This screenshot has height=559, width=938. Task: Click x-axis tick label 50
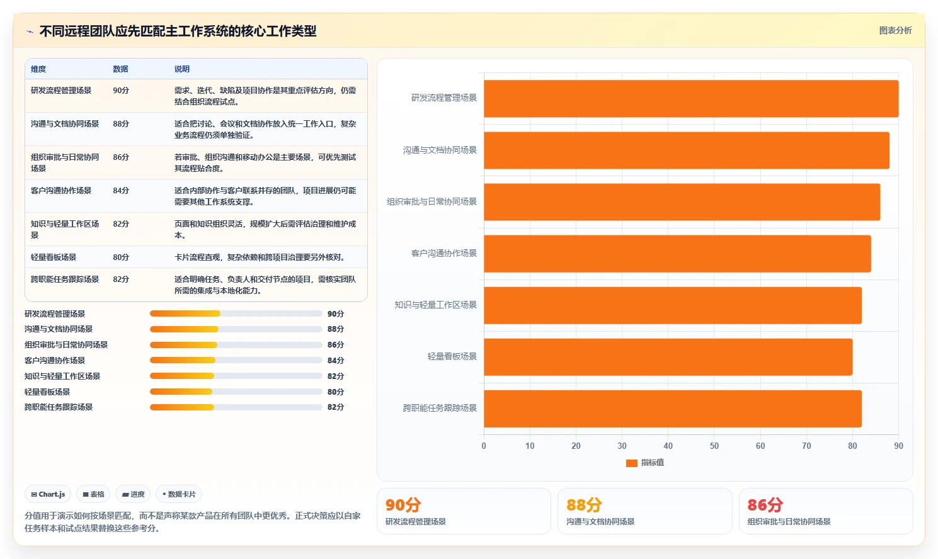coord(714,446)
